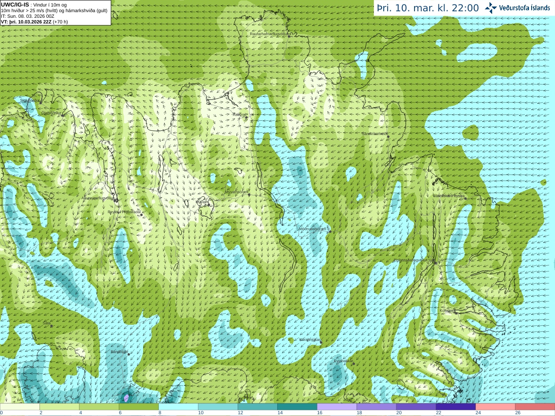The width and height of the screenshot is (555, 416).
Task: Select the Ásbyrgi station label
Action: click(x=239, y=115)
